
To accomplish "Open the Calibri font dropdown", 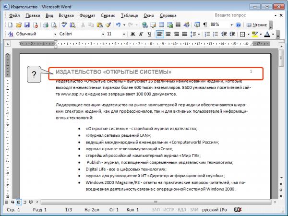I will click(x=103, y=34).
